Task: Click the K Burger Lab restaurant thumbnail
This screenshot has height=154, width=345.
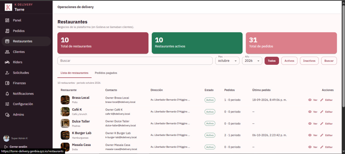Action: [65, 135]
